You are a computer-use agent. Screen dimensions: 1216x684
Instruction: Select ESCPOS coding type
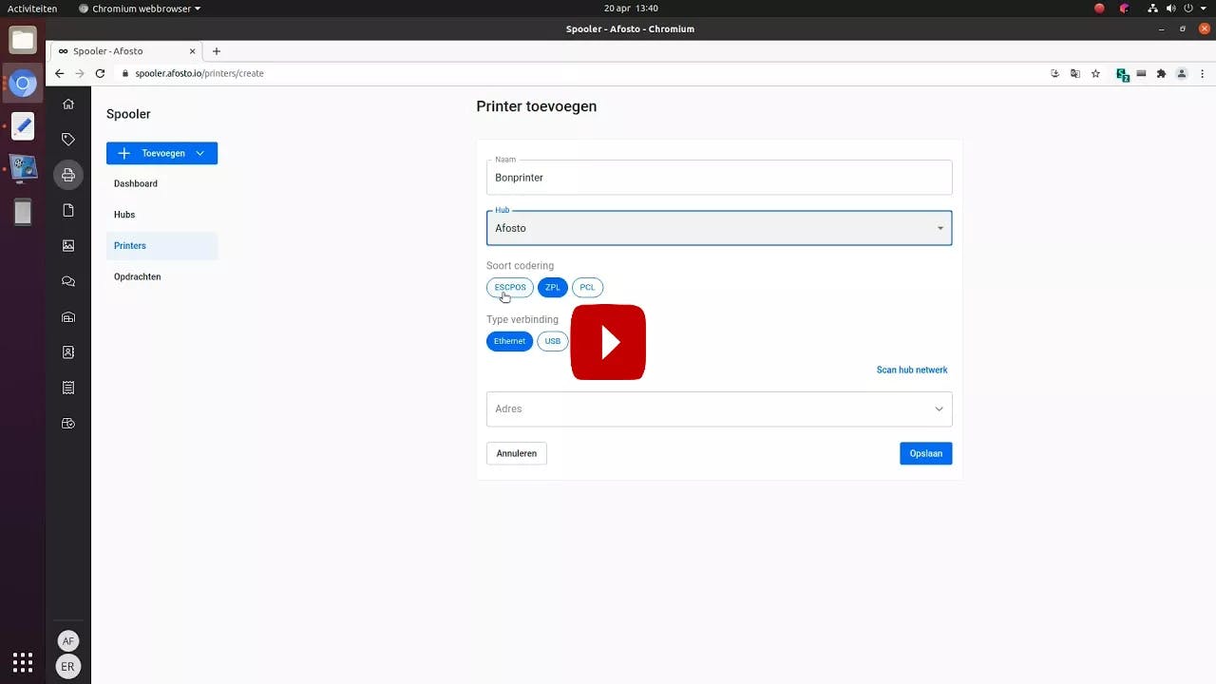(510, 288)
